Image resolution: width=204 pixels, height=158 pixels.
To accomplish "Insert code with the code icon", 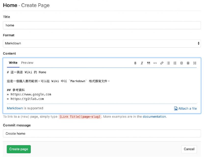I will coord(155,63).
